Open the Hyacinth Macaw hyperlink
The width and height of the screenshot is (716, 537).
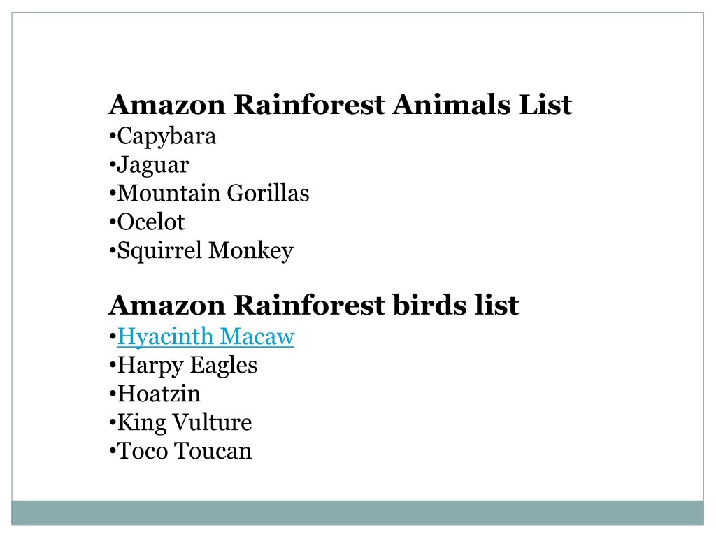[x=206, y=337]
